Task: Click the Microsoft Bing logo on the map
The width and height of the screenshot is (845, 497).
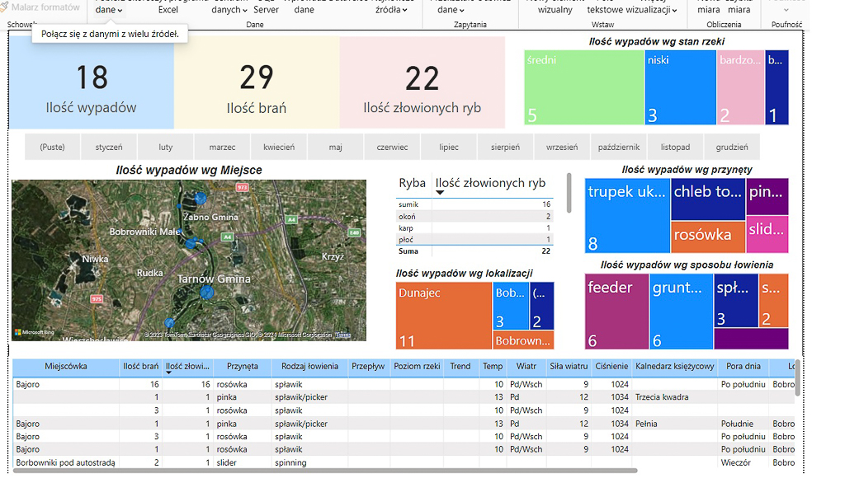Action: [34, 332]
